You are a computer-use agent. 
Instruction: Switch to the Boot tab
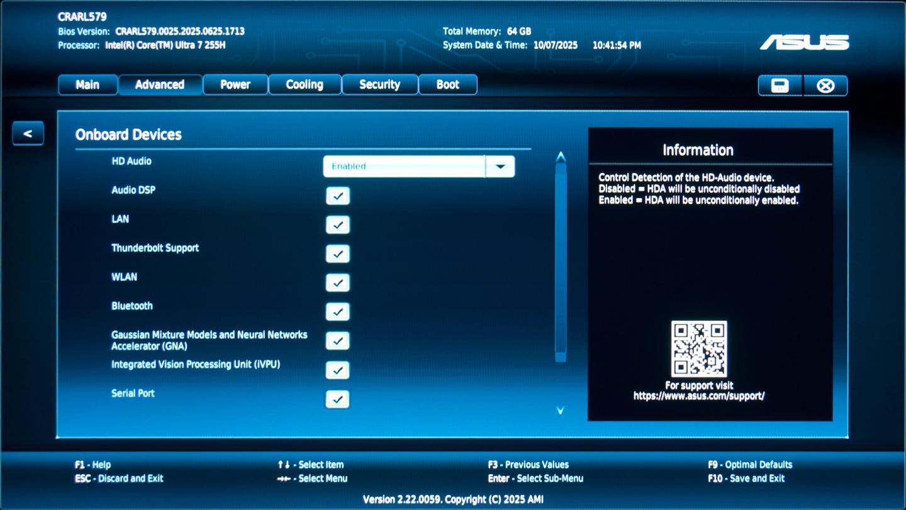click(x=448, y=85)
